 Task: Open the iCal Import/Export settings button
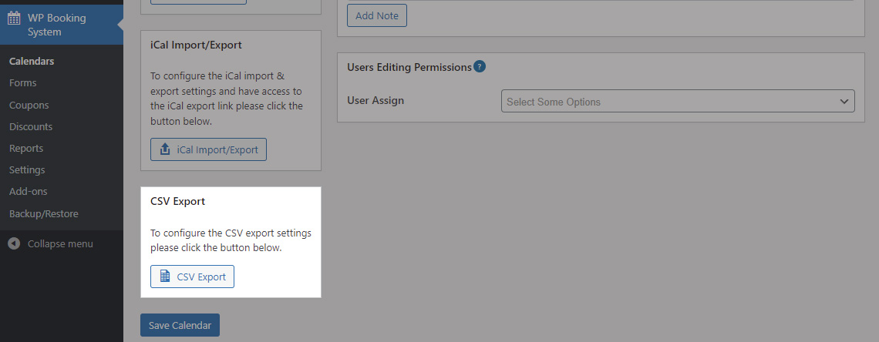click(x=208, y=149)
